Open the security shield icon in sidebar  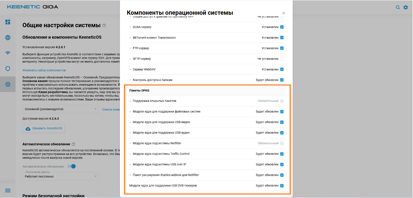pyautogui.click(x=8, y=69)
